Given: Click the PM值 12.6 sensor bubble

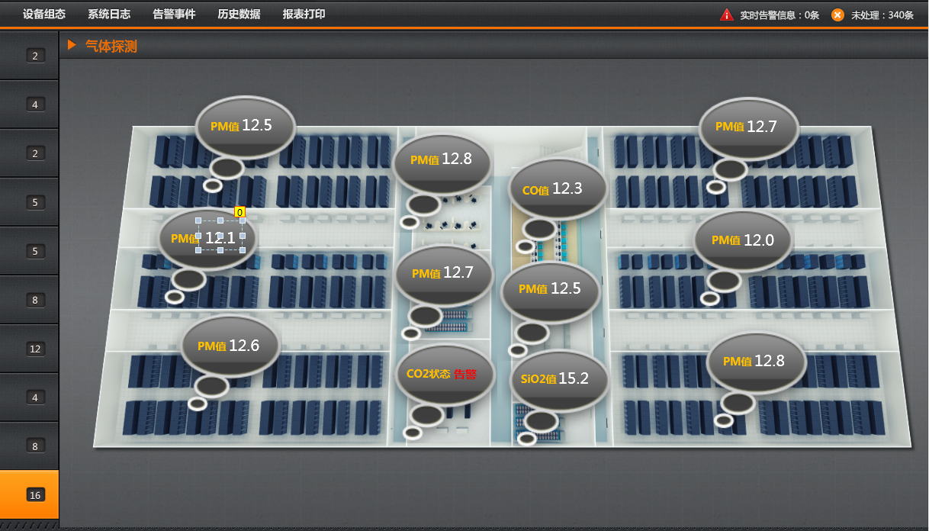Looking at the screenshot, I should tap(231, 346).
